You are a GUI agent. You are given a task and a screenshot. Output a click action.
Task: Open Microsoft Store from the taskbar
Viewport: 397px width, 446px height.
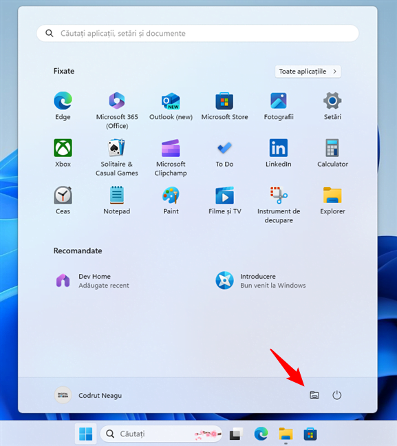point(310,434)
